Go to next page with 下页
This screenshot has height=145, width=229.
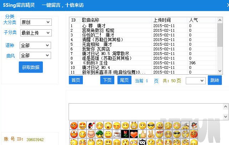click(x=107, y=80)
